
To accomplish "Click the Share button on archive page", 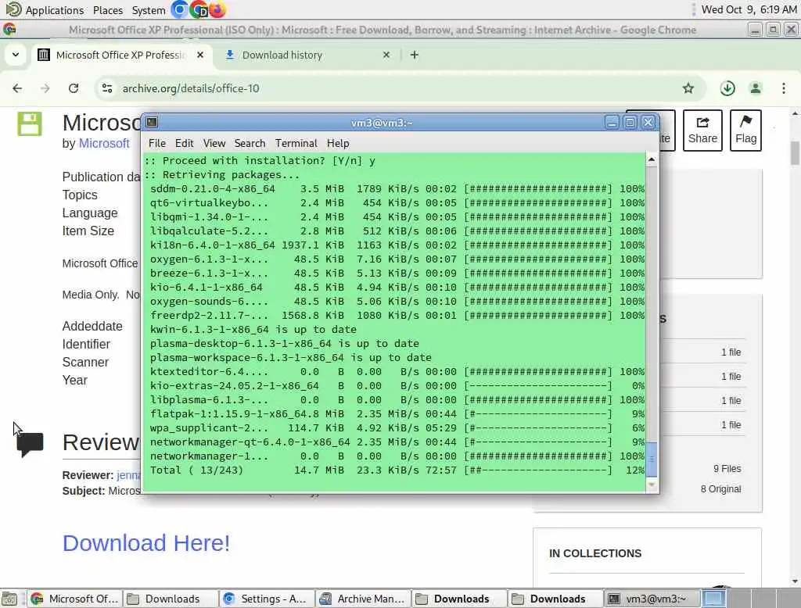I will (702, 131).
